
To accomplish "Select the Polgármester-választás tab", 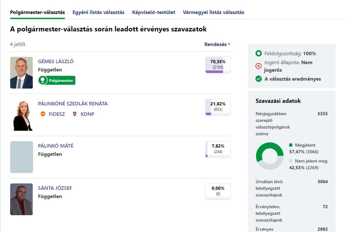I will click(x=37, y=12).
